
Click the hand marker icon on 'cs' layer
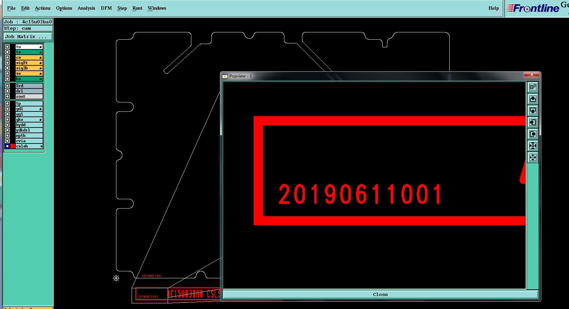pyautogui.click(x=41, y=58)
